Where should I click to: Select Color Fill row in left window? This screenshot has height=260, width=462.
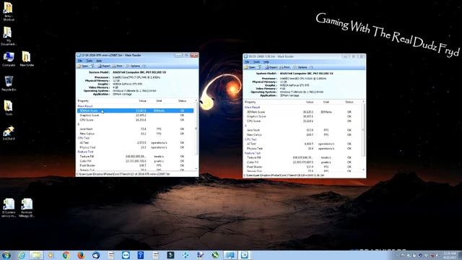[135, 161]
